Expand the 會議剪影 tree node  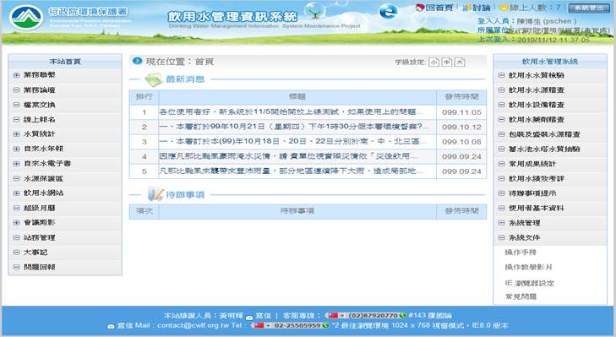tap(17, 222)
